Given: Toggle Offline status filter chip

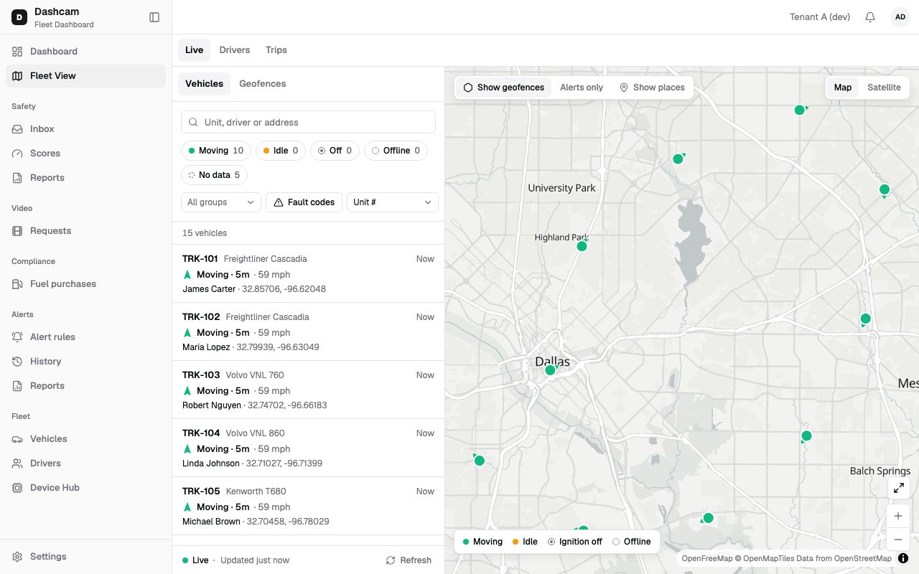Looking at the screenshot, I should (x=396, y=151).
